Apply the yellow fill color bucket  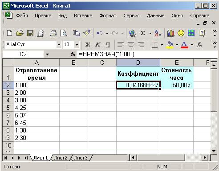[x=170, y=44]
